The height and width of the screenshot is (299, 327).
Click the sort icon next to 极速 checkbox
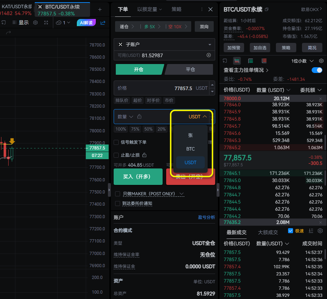[311, 231]
